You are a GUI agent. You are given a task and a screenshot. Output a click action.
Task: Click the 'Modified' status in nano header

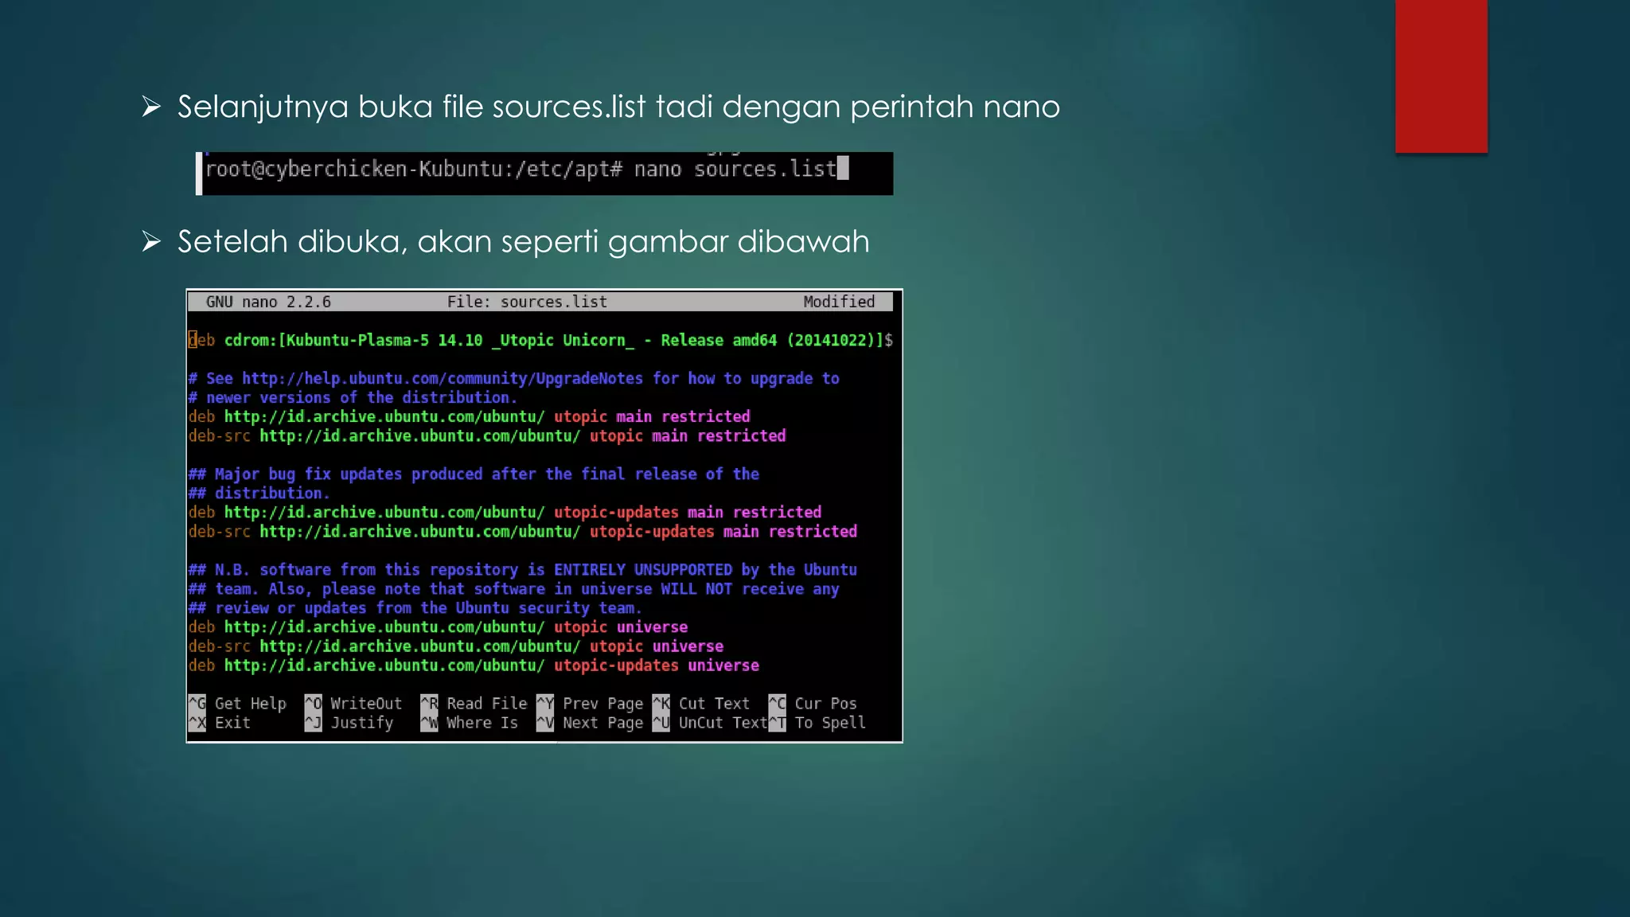coord(839,302)
